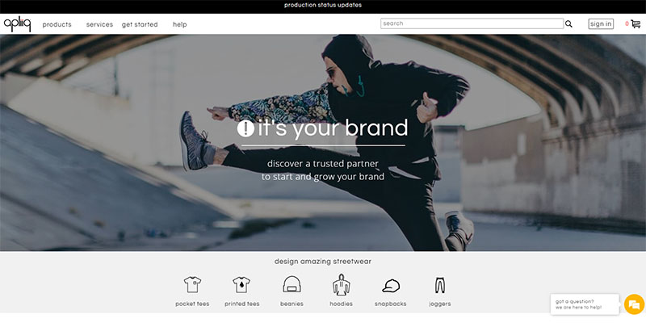
Task: Click the production status updates banner
Action: pos(323,6)
